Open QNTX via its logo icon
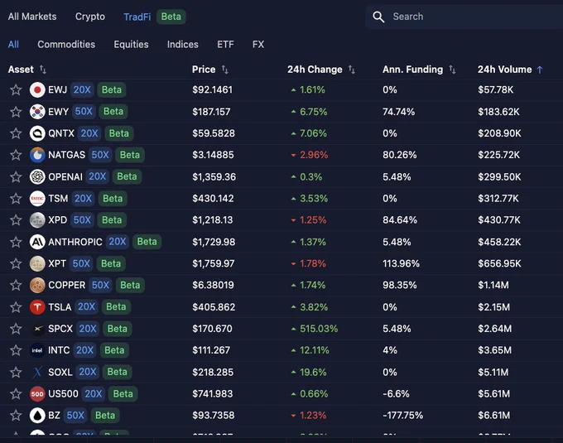This screenshot has height=443, width=563. (x=37, y=133)
